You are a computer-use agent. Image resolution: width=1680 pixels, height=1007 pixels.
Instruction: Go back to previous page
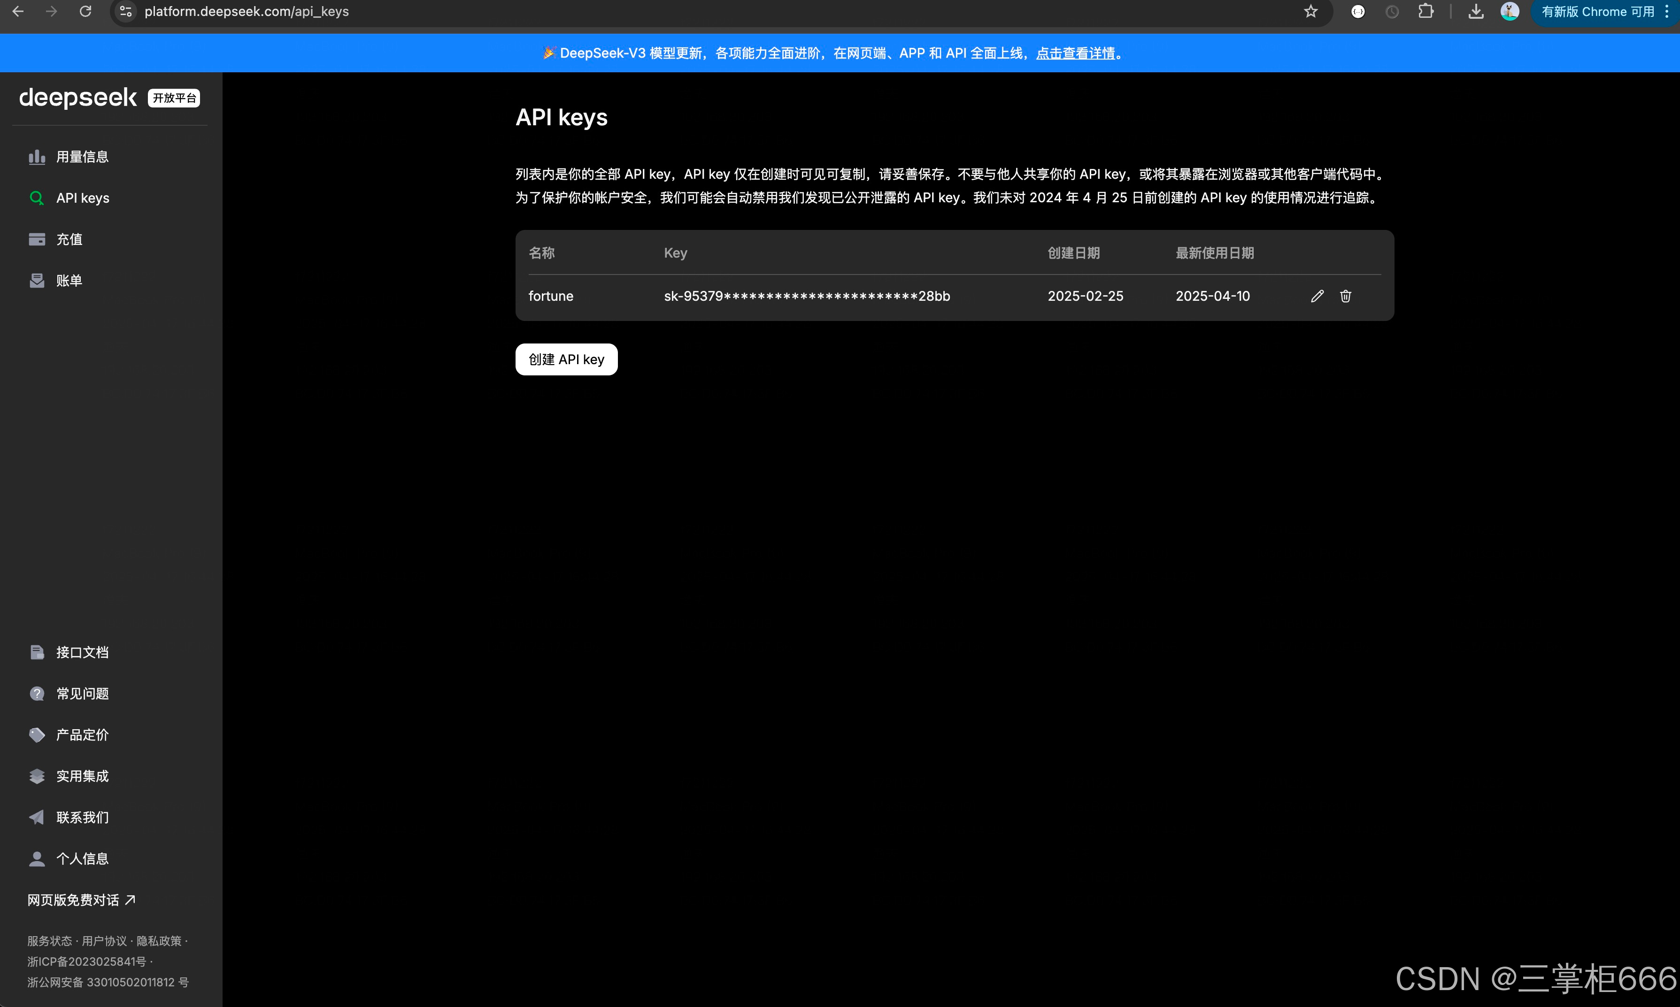18,12
